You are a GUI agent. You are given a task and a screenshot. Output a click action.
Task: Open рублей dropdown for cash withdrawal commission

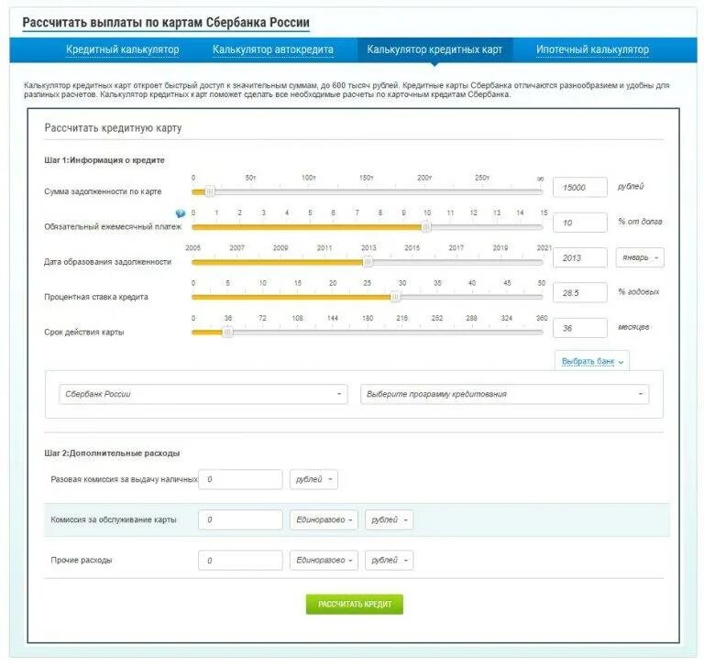(313, 479)
